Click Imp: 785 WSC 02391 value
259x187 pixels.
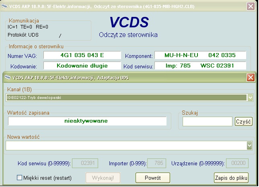[200, 66]
